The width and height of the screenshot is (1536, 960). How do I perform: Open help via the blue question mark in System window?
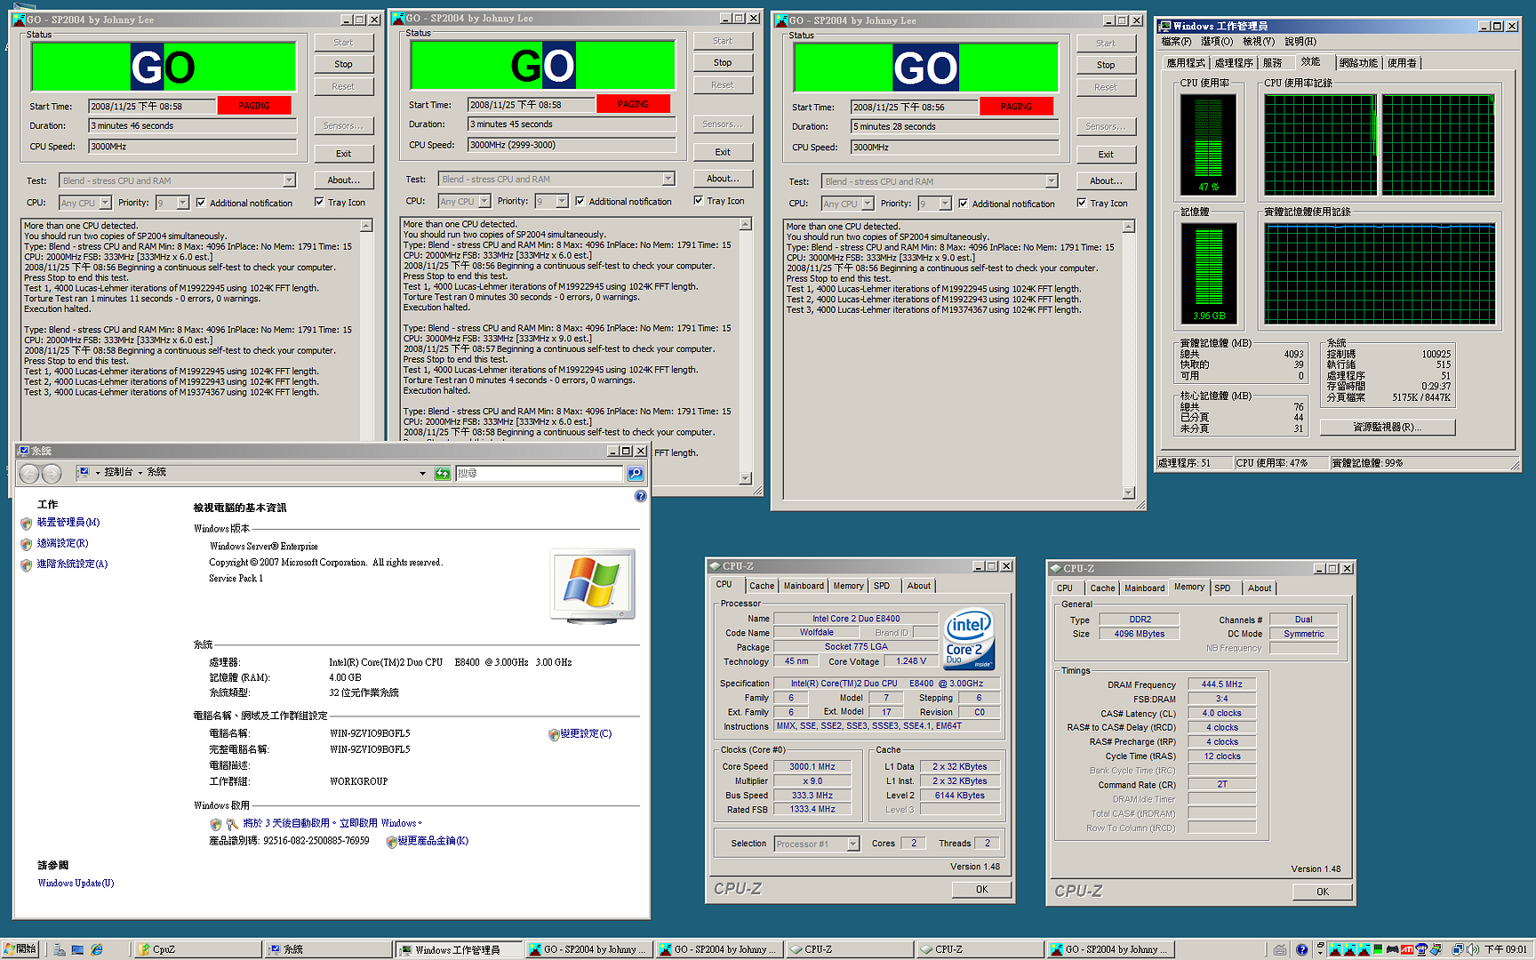[640, 496]
